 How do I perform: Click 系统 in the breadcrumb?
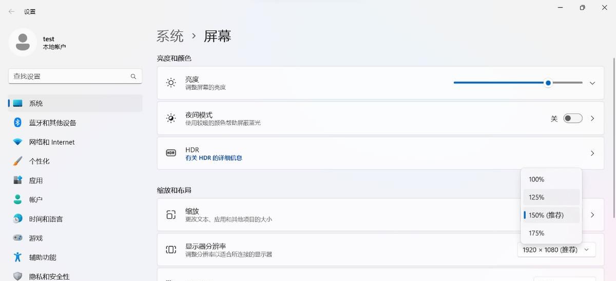pos(170,36)
